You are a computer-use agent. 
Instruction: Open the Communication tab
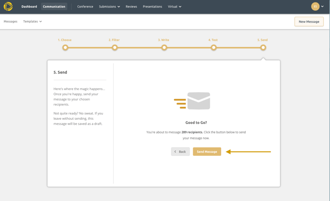[54, 7]
